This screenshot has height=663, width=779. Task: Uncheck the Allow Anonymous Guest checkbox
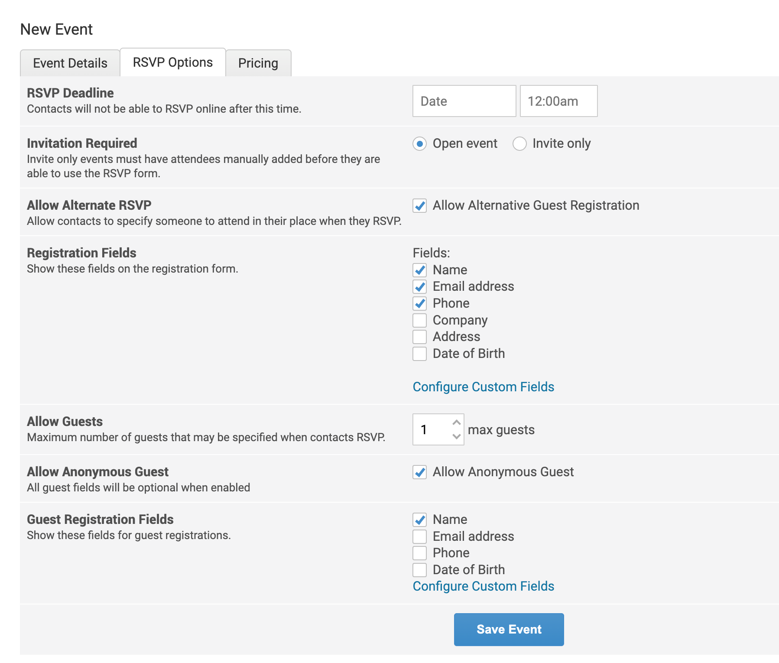click(419, 472)
